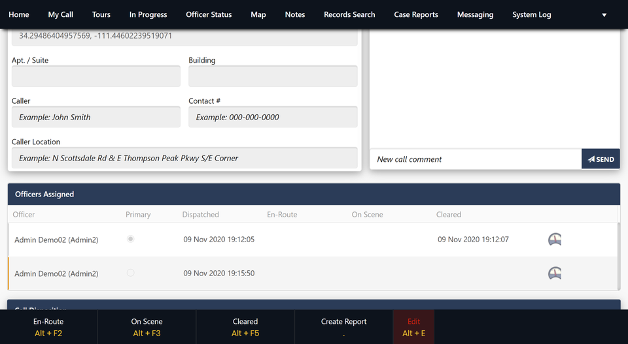Click Admin Demo02 in row dispatched 19:12:05
This screenshot has height=344, width=628.
[56, 240]
